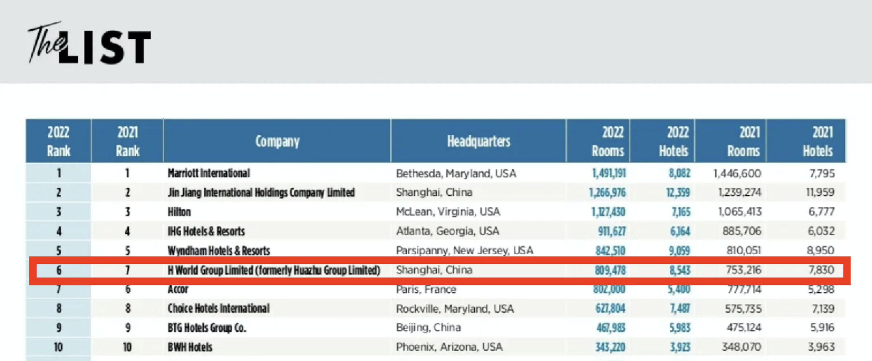Click Choice Hotels International name
The image size is (872, 361).
click(x=218, y=309)
